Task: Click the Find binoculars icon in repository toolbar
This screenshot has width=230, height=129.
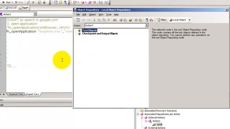Action: pyautogui.click(x=115, y=20)
